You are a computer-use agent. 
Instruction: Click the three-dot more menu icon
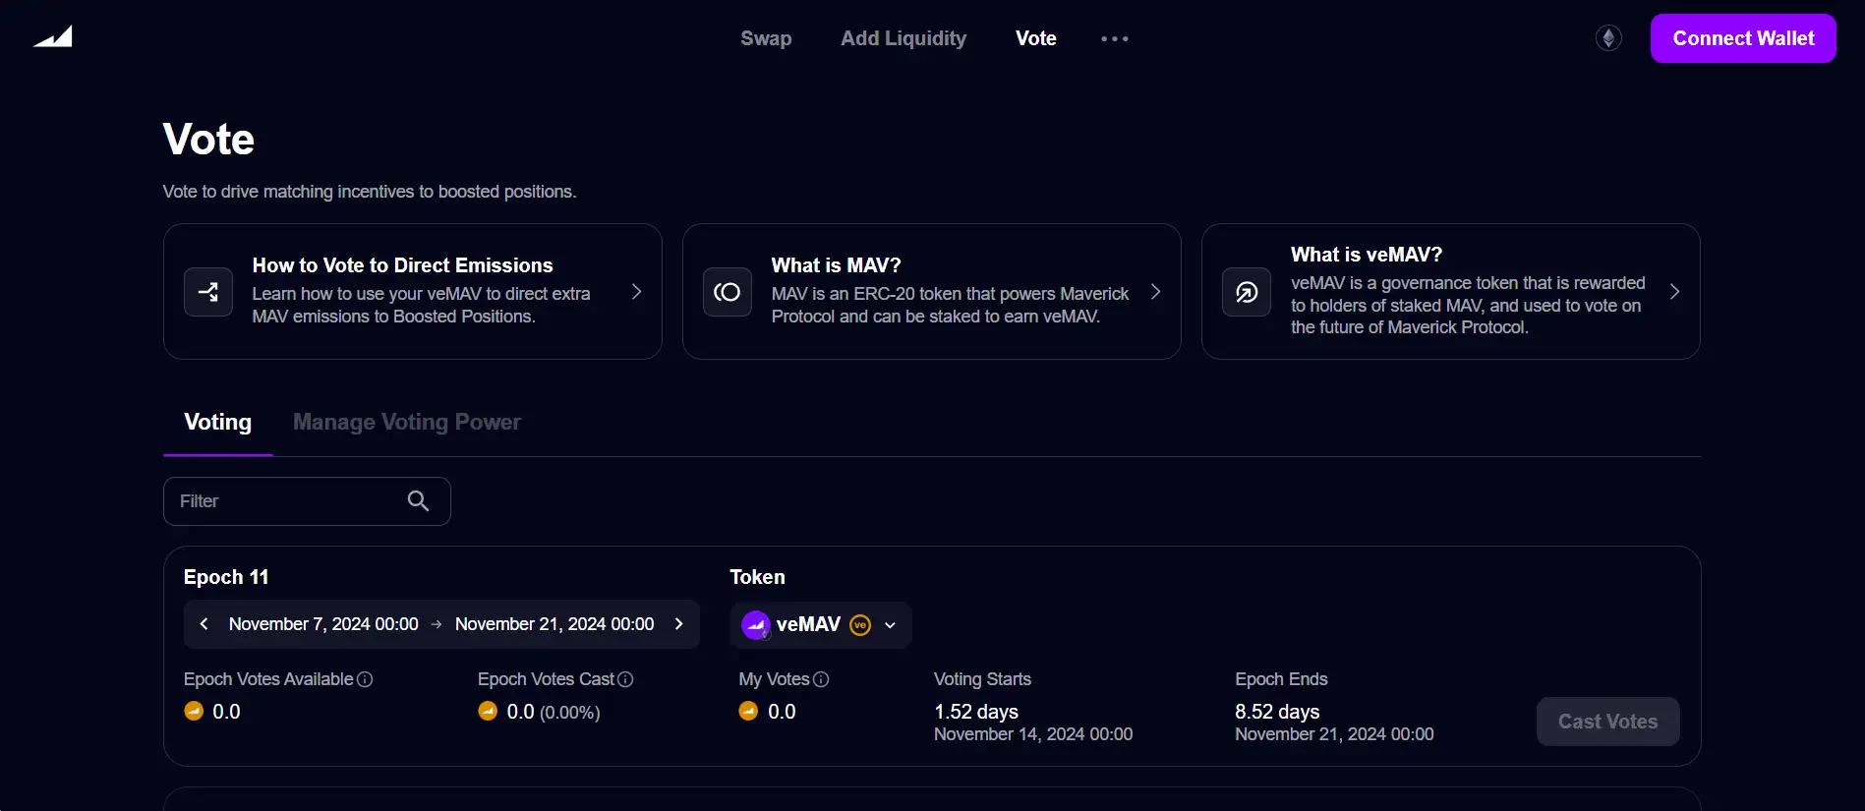[1114, 39]
